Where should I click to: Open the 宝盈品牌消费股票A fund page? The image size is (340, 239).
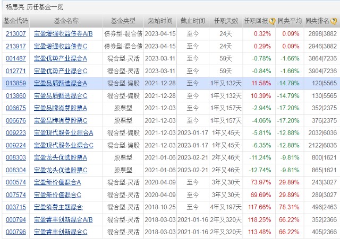point(61,108)
